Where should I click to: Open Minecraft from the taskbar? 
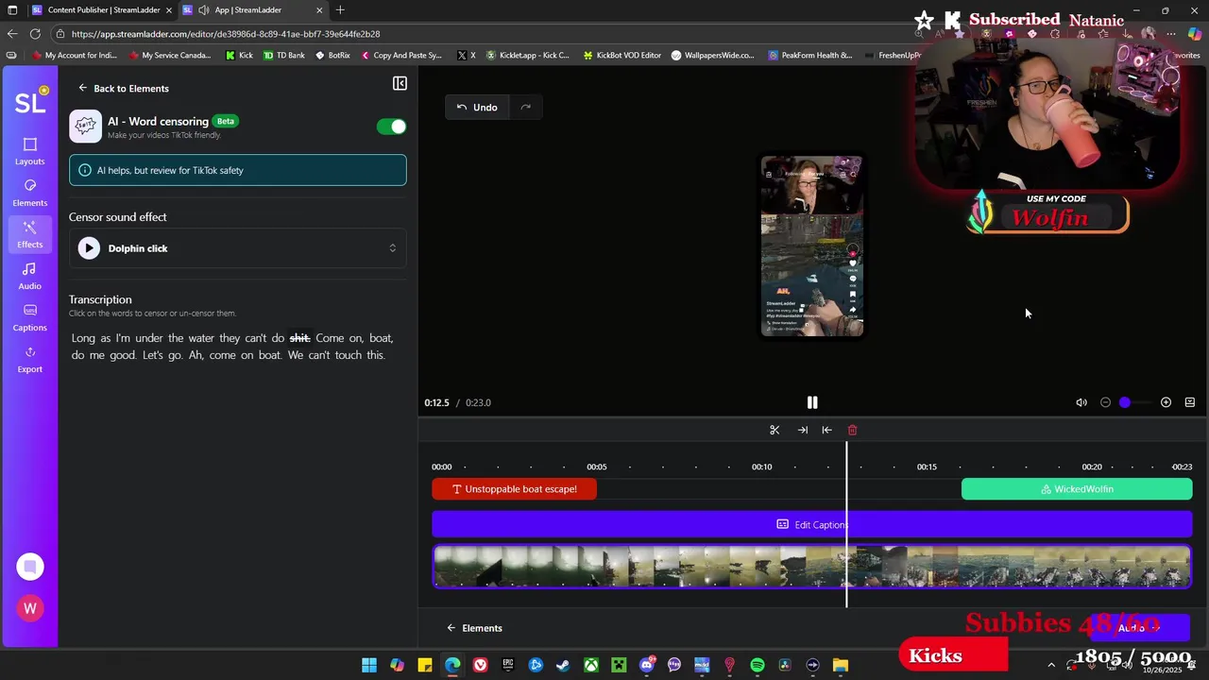(x=619, y=665)
